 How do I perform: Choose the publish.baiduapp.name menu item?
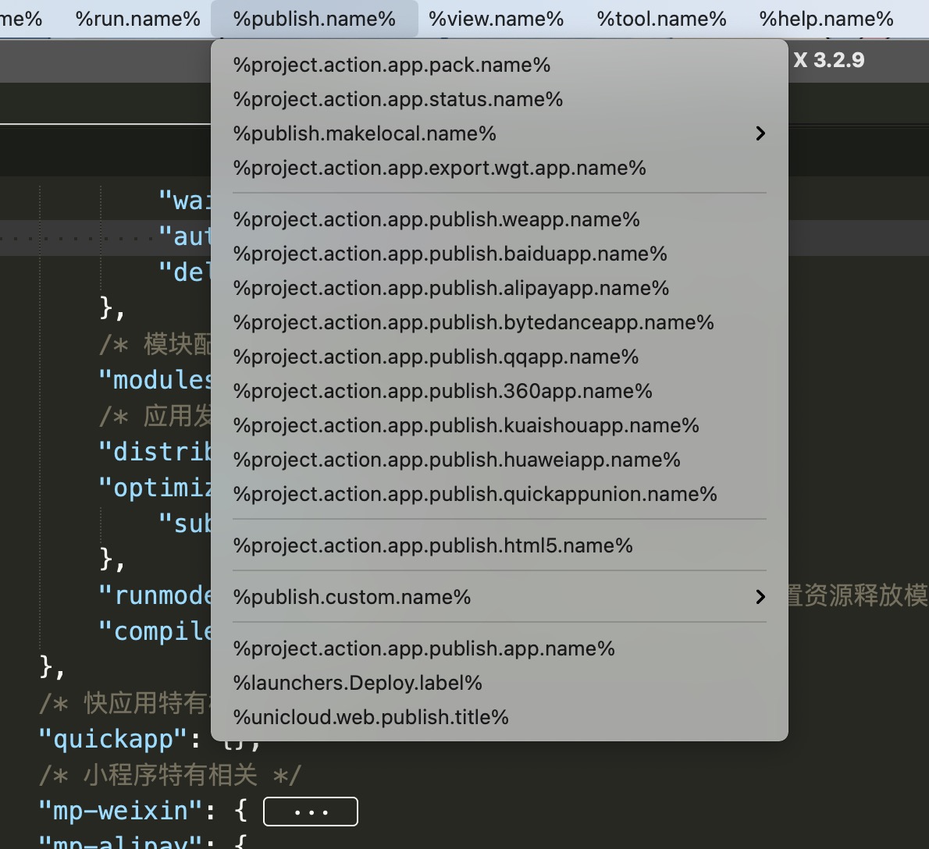click(450, 254)
